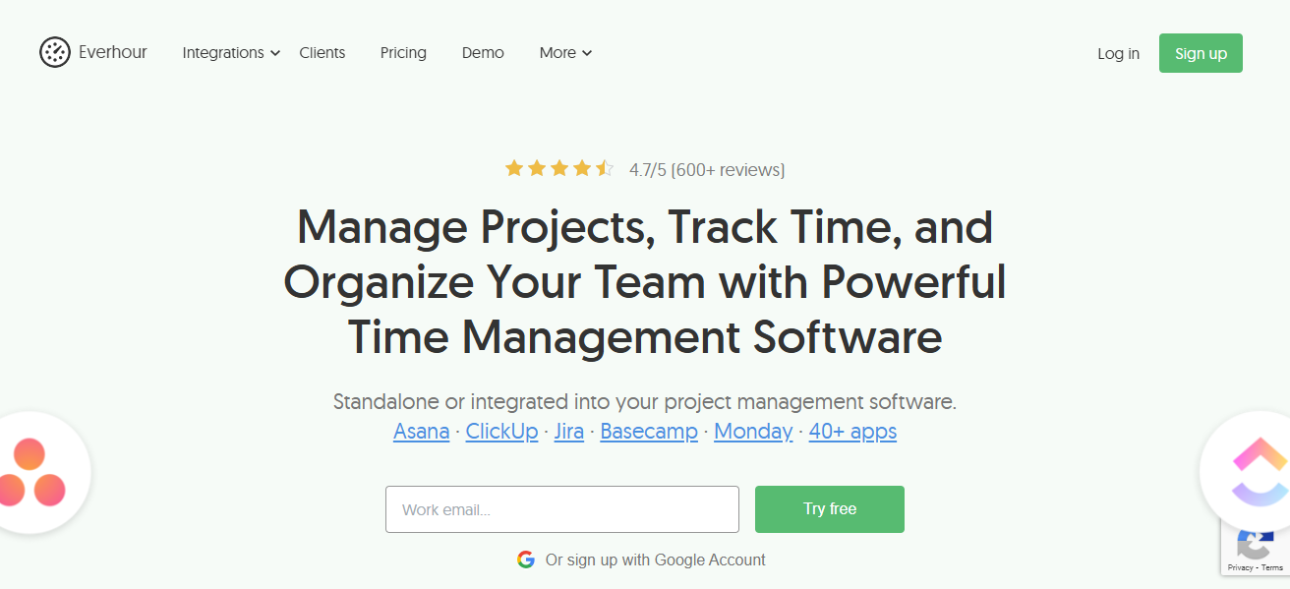Open the Jira integration link

[x=569, y=431]
